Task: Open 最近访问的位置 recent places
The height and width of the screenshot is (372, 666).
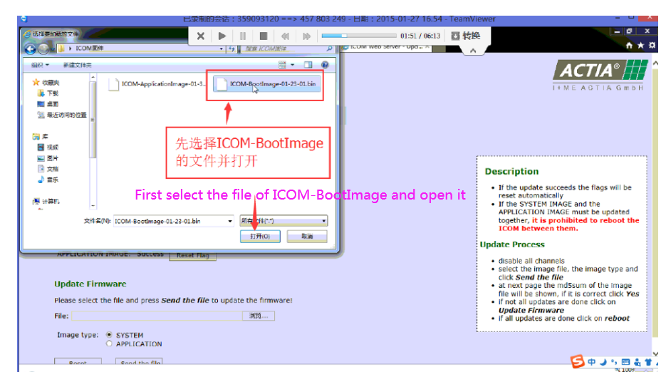Action: [62, 115]
